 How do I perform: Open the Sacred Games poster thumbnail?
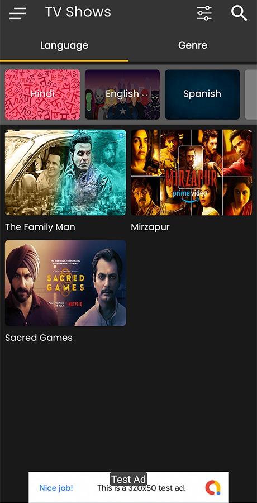click(x=65, y=283)
